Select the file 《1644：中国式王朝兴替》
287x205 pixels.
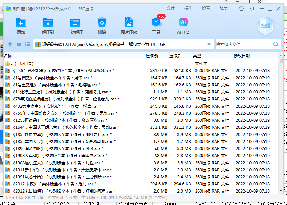coord(141,127)
